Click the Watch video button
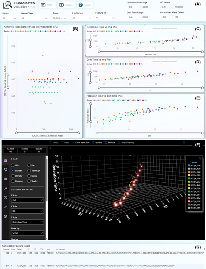This screenshot has width=206, height=269. coord(48,5)
